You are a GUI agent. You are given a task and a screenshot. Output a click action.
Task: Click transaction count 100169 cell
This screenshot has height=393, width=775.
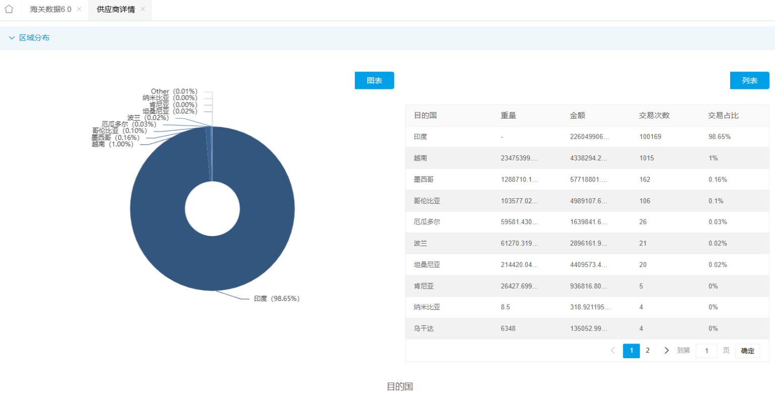(650, 137)
